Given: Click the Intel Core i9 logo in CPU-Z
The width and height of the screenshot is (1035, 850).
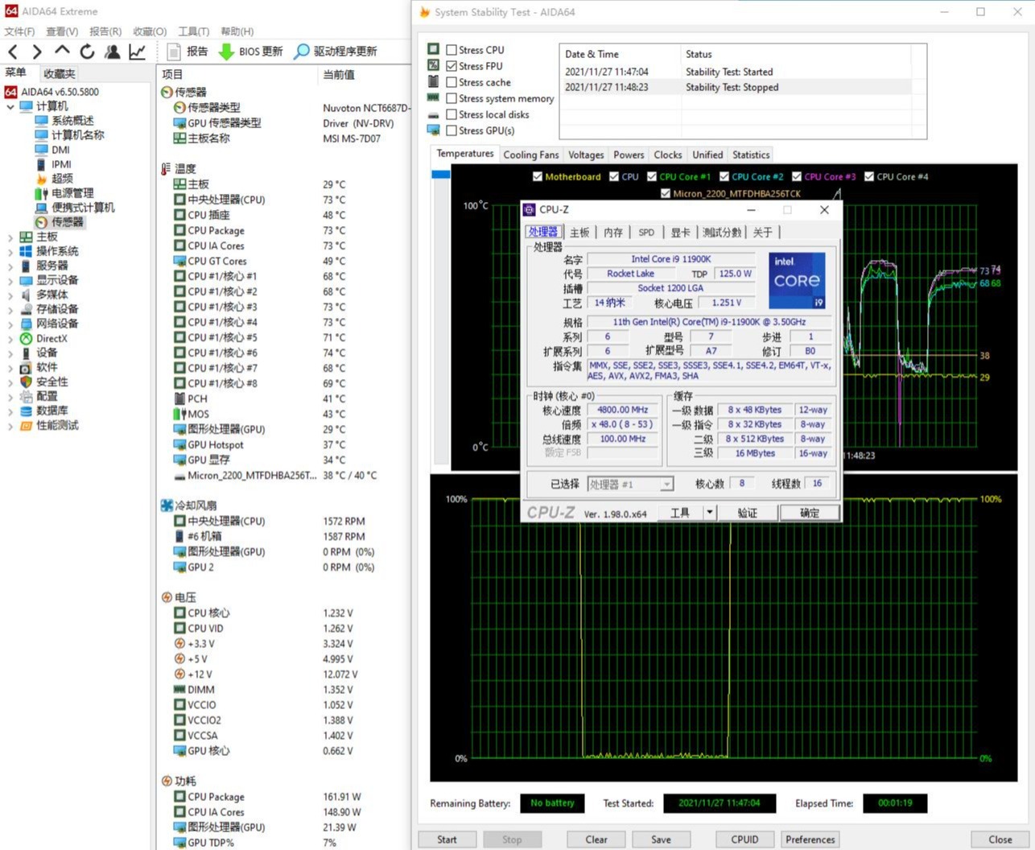Looking at the screenshot, I should point(797,281).
